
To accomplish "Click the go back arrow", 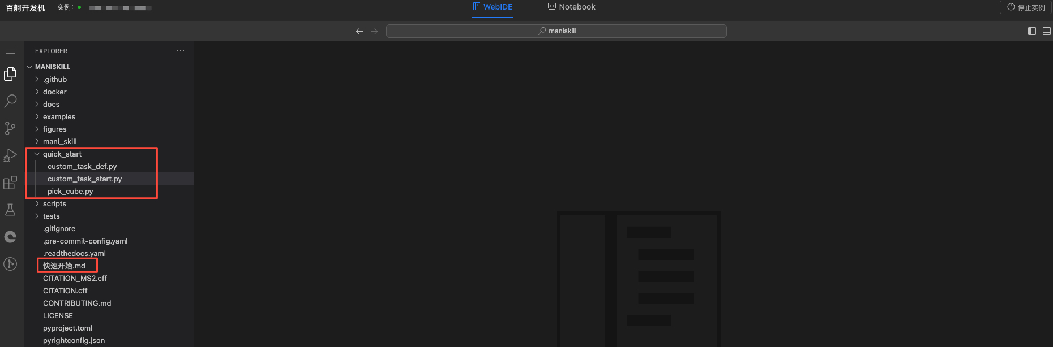I will point(359,32).
